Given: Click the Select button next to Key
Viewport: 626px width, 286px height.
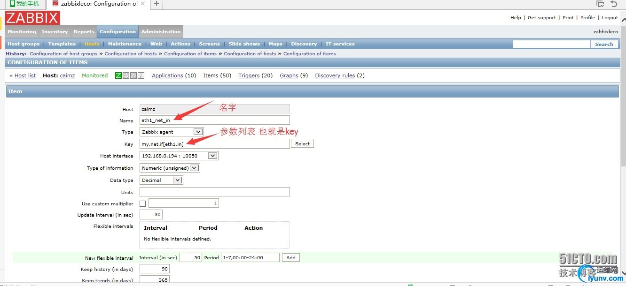Looking at the screenshot, I should pos(302,144).
